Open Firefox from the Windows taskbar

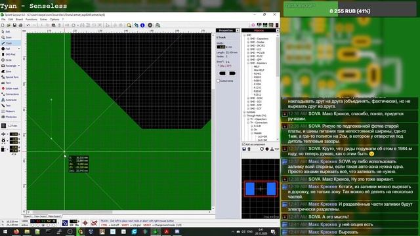tap(16, 231)
